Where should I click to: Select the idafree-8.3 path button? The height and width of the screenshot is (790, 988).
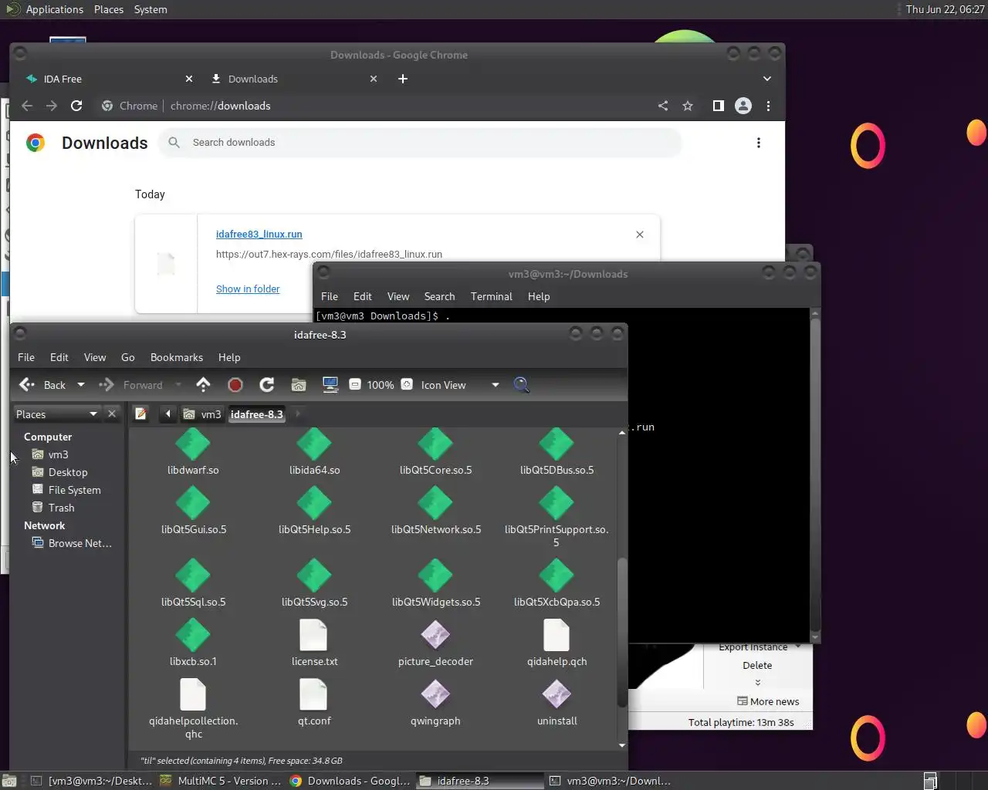tap(257, 414)
